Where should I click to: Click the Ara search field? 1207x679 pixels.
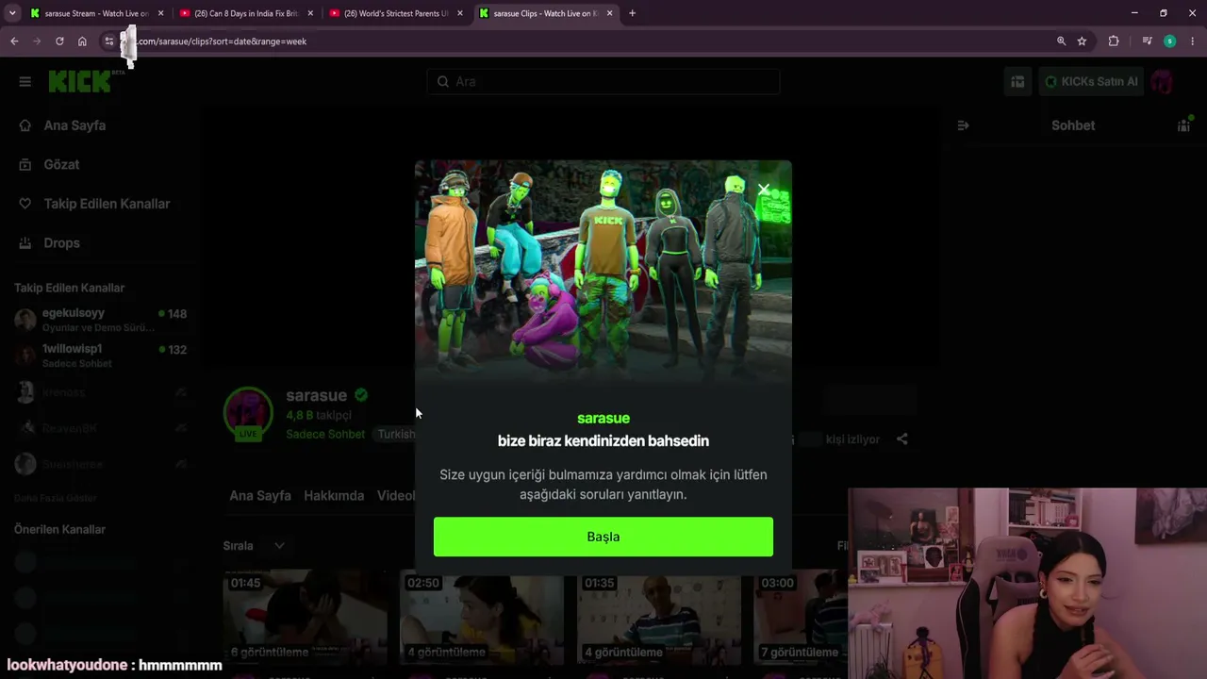(603, 82)
